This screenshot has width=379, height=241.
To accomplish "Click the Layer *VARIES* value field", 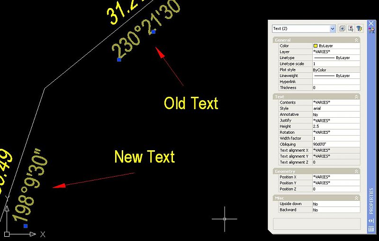I will click(x=336, y=52).
